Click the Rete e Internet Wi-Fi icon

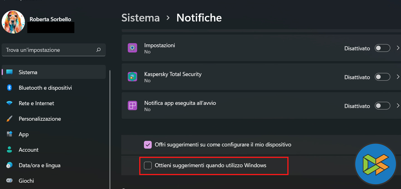click(9, 103)
